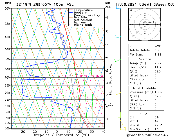Click the green wind barb at 500 hPa
This screenshot has height=137, width=177.
point(118,60)
